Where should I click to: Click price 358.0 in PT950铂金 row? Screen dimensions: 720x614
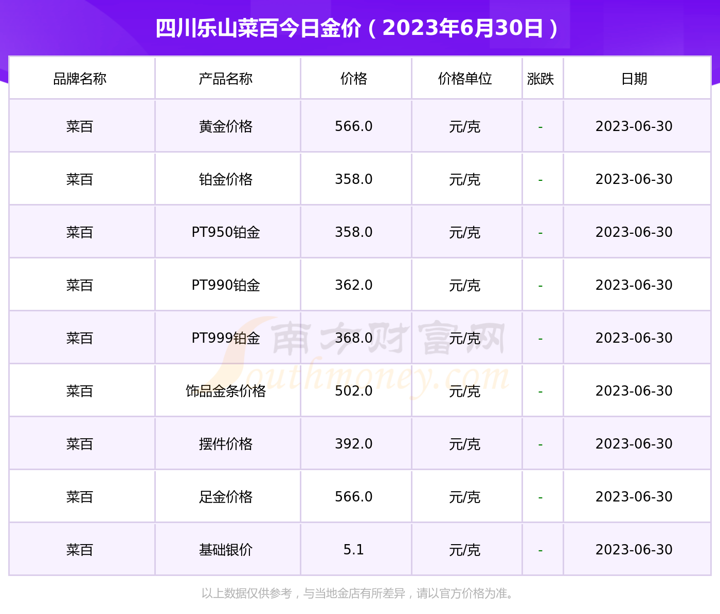coord(354,232)
